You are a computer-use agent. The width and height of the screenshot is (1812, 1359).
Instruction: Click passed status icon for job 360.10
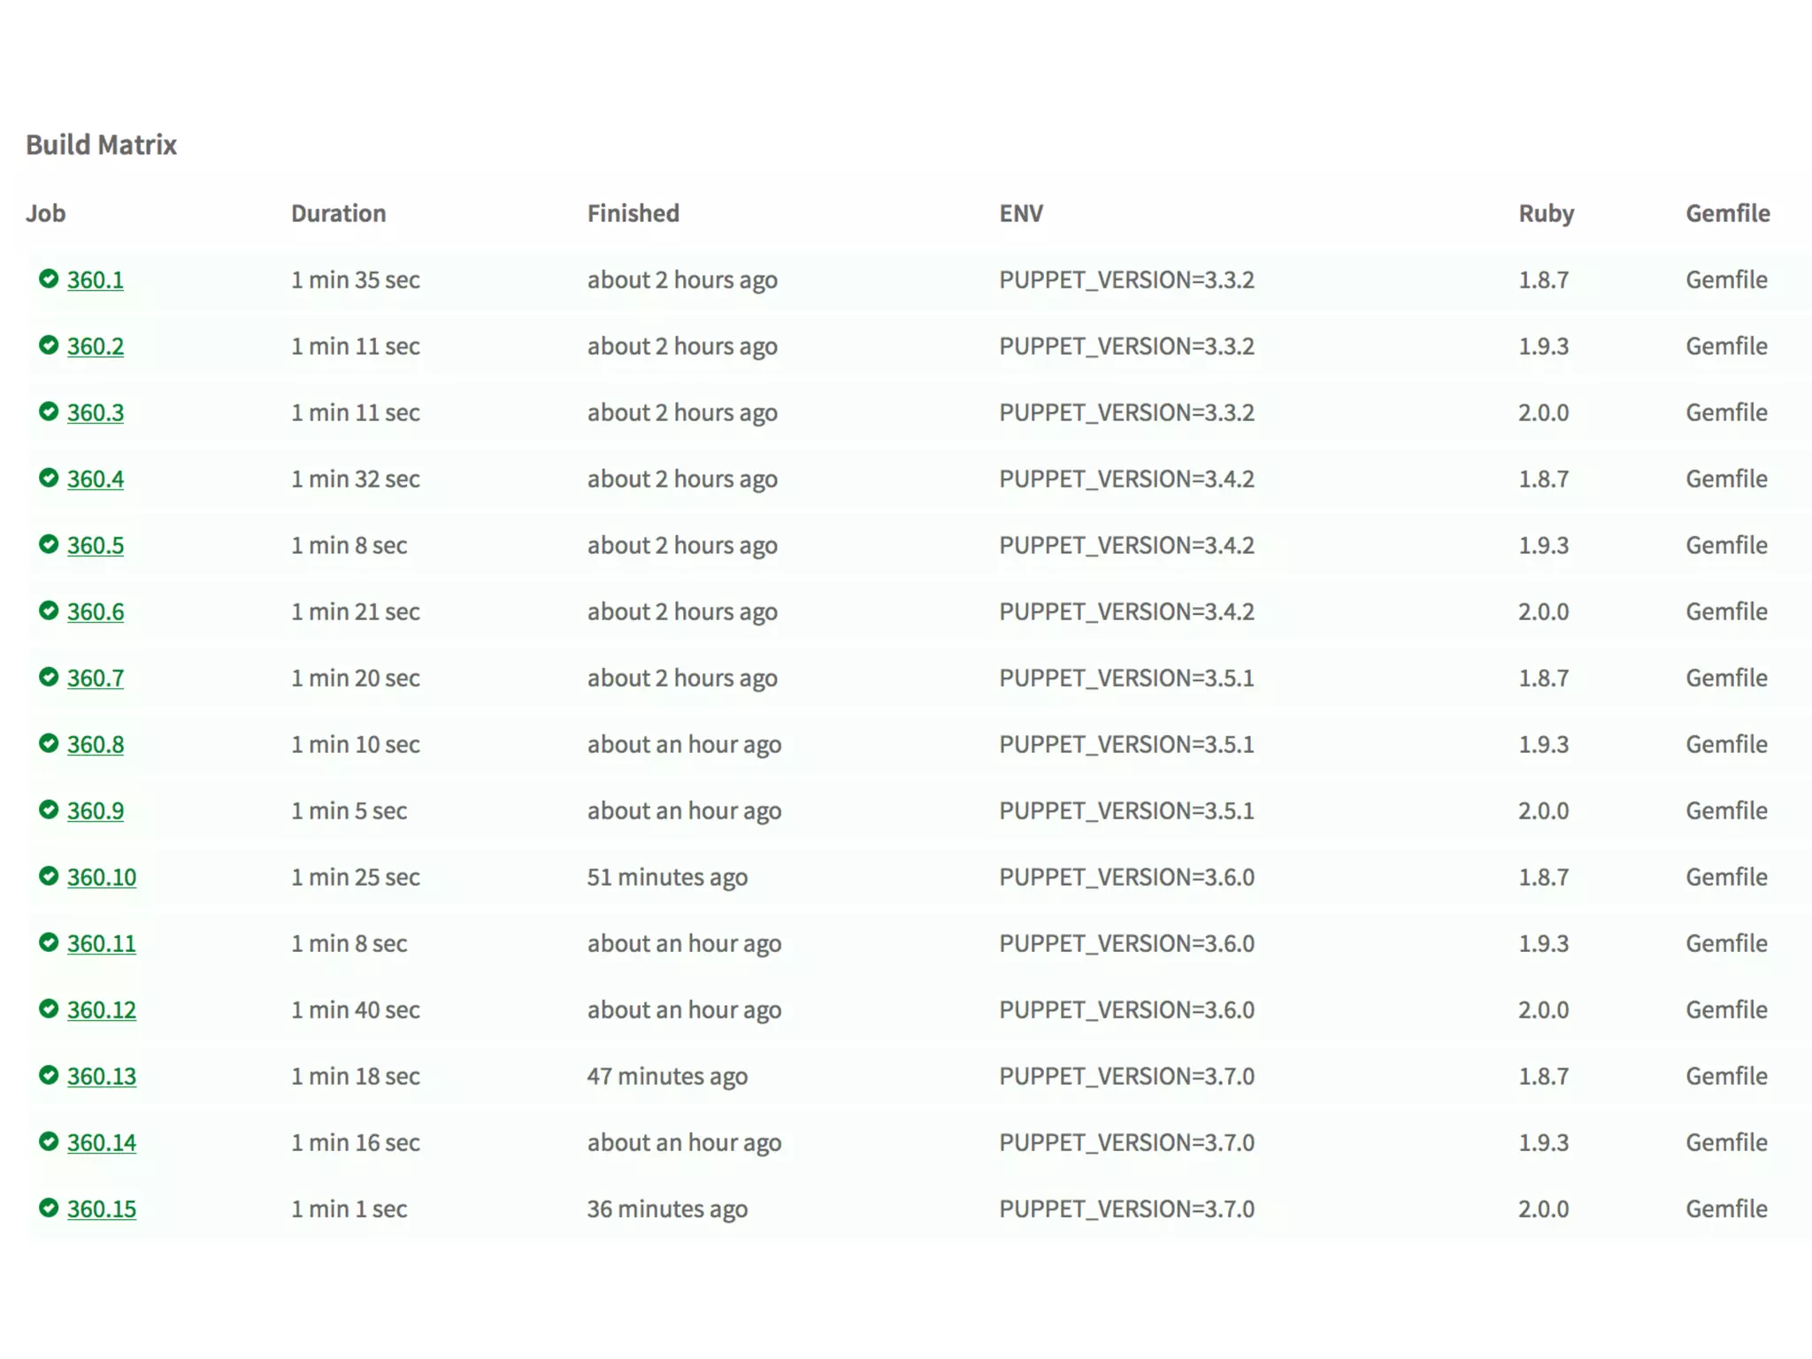point(49,876)
